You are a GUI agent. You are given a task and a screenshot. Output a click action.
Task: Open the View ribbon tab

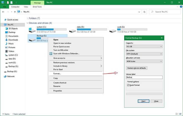tap(26, 7)
